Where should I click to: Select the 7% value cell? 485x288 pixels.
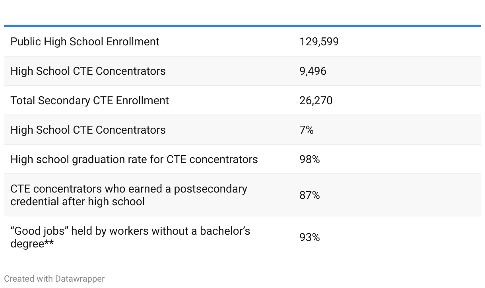tap(307, 130)
